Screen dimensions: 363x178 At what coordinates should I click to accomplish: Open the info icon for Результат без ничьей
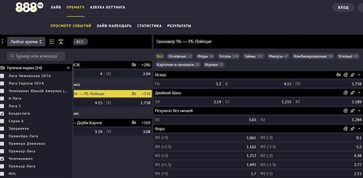(346, 111)
